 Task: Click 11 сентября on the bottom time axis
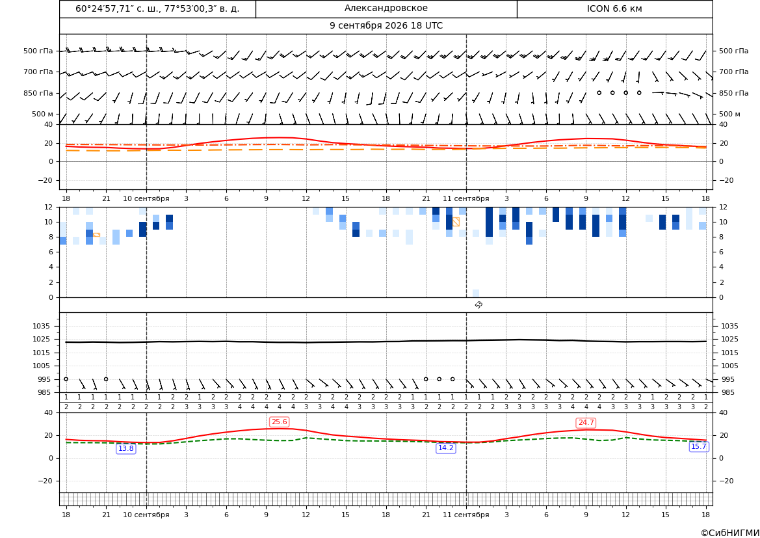pos(465,515)
